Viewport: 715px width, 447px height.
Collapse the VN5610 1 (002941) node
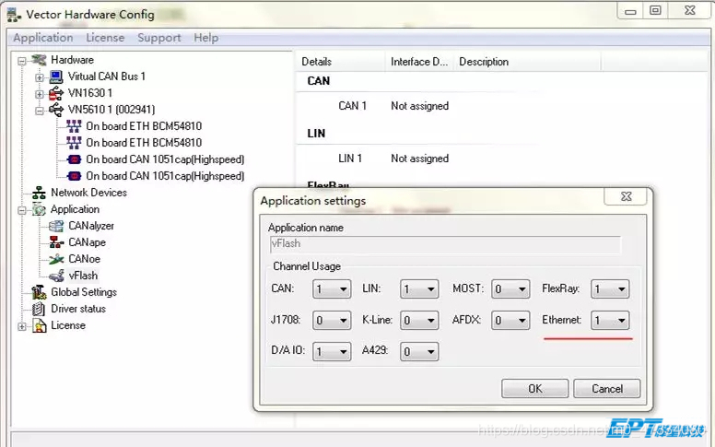pyautogui.click(x=40, y=111)
